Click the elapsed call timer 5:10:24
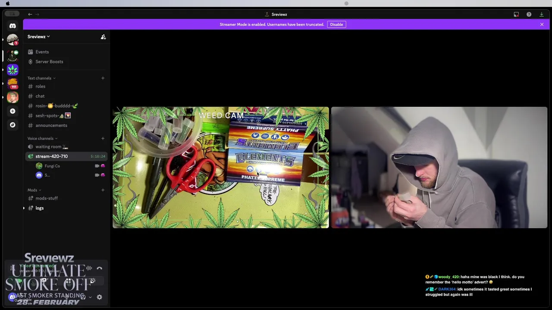 (x=98, y=157)
